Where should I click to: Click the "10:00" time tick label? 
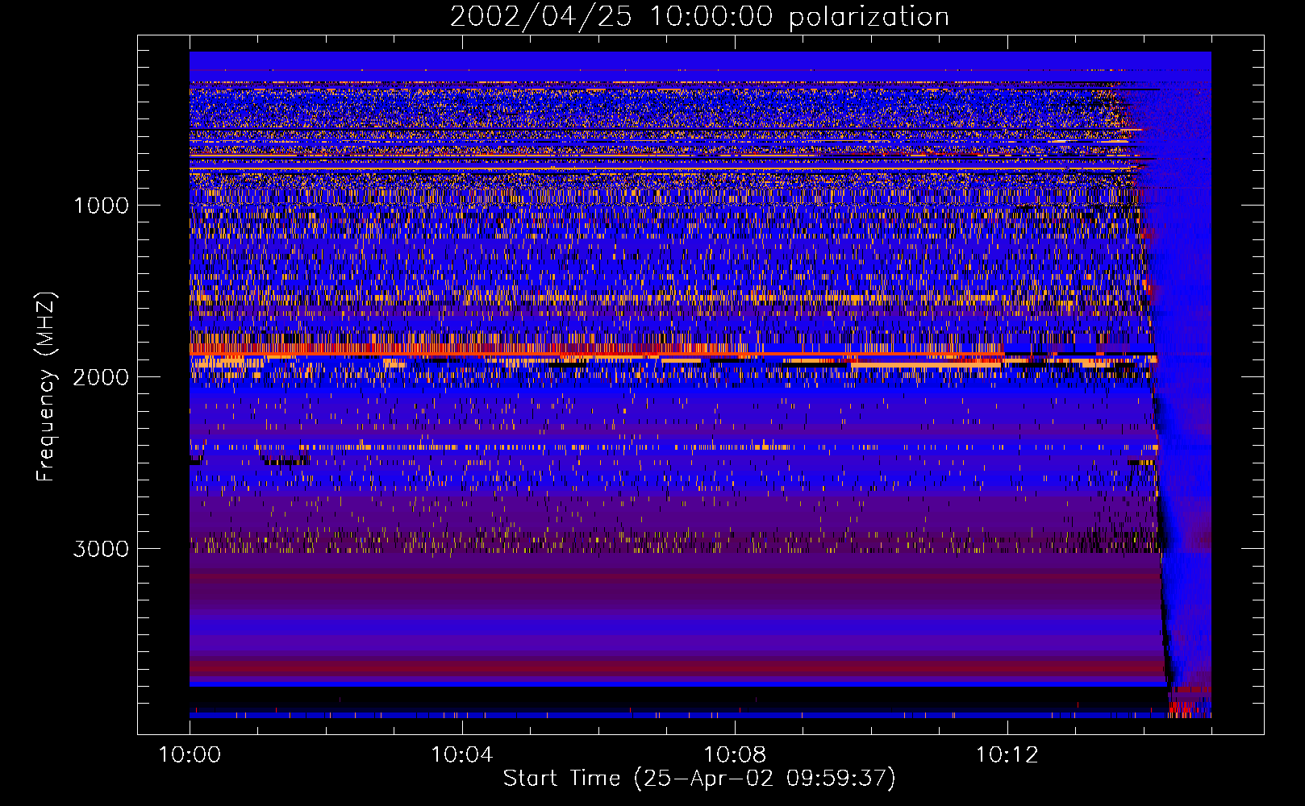coord(190,755)
